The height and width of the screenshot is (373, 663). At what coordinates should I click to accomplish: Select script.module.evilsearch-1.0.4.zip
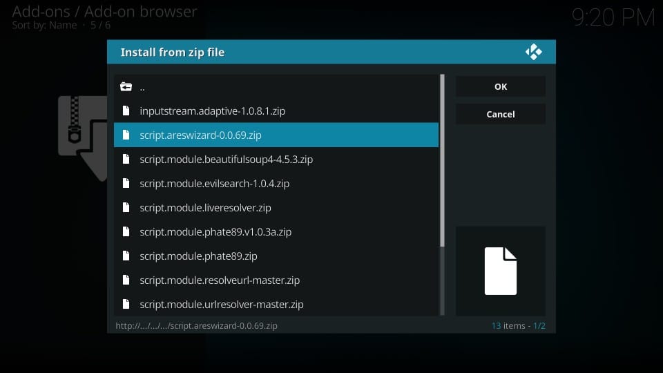[x=276, y=183]
